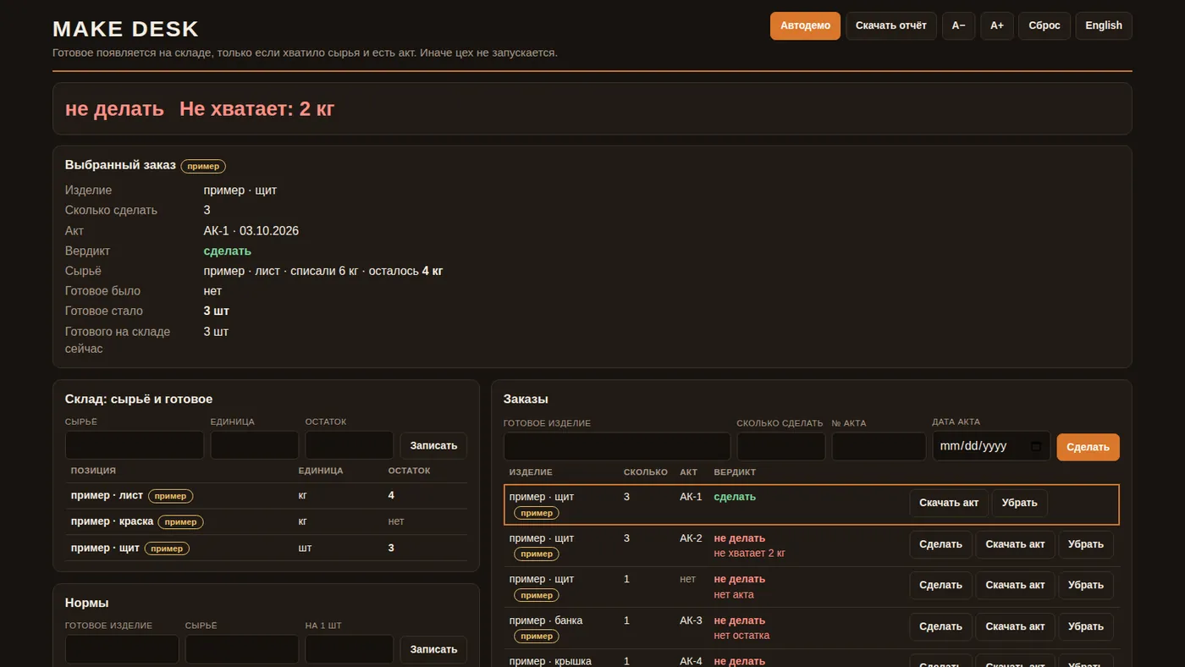This screenshot has height=667, width=1185.
Task: Select the Остаток input in Склад form
Action: click(x=350, y=445)
